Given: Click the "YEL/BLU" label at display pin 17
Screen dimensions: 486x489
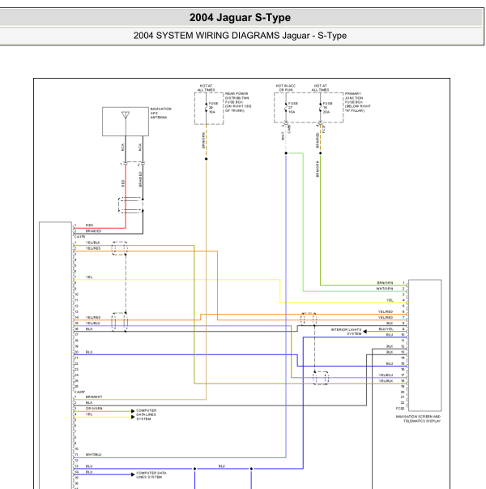Looking at the screenshot, I should pos(386,375).
